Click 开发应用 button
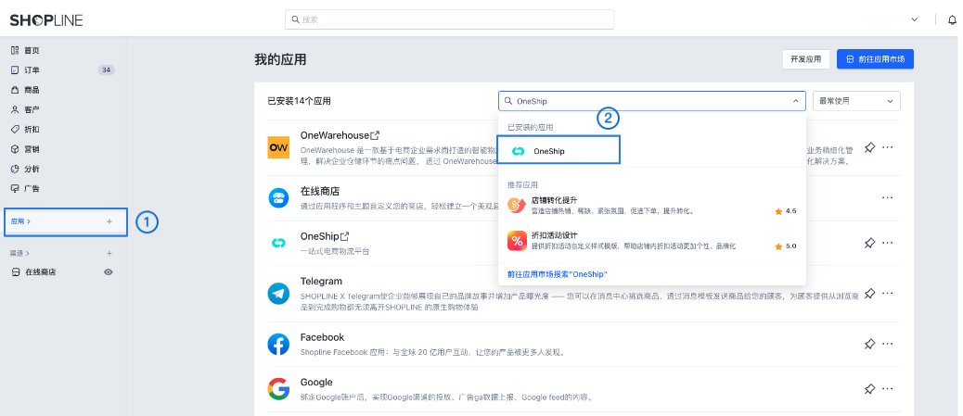The image size is (963, 416). tap(806, 59)
